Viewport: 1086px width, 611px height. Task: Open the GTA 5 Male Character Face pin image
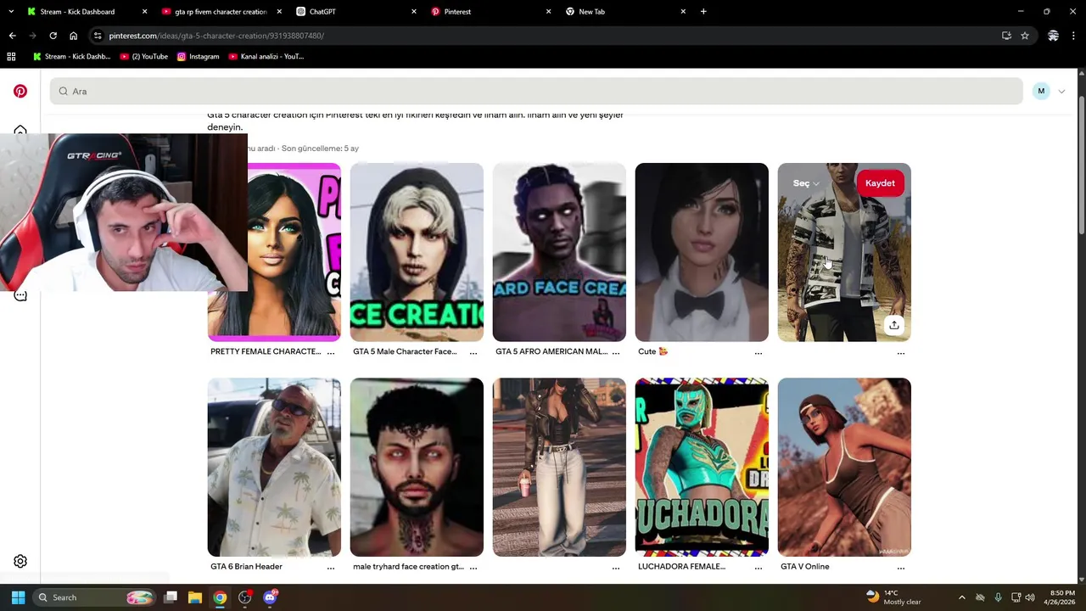coord(417,252)
